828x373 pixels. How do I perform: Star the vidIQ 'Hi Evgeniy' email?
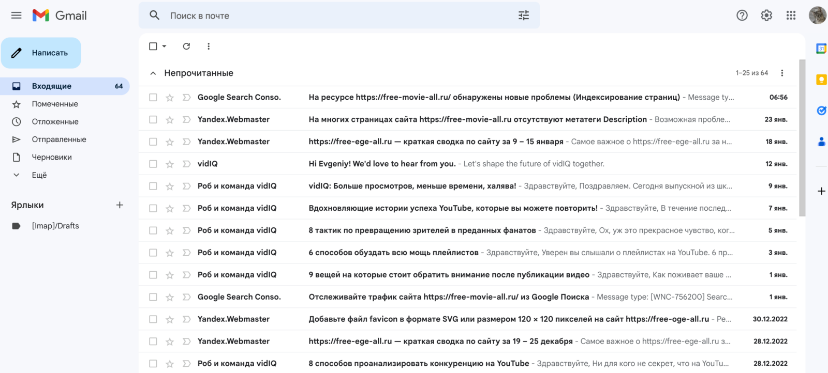[170, 164]
